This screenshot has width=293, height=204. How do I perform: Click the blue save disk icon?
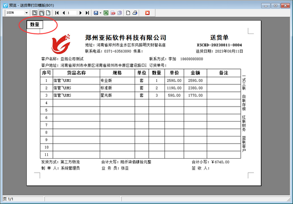click(96, 13)
